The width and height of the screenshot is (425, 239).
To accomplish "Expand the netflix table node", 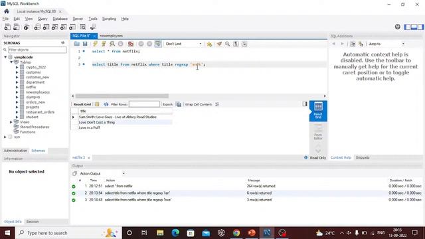I will (17, 87).
